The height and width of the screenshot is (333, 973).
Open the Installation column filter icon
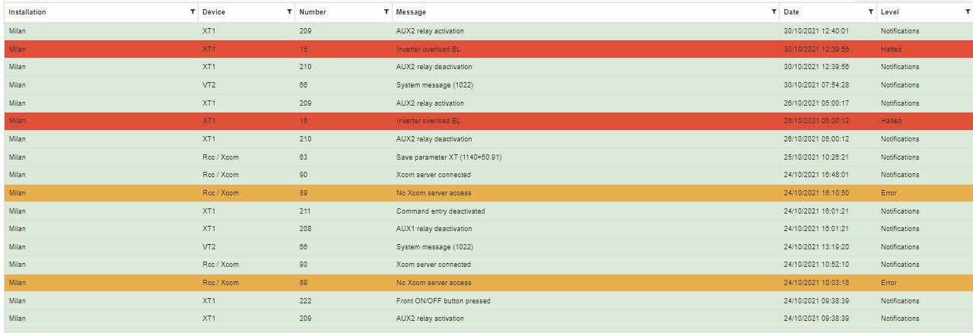tap(192, 12)
